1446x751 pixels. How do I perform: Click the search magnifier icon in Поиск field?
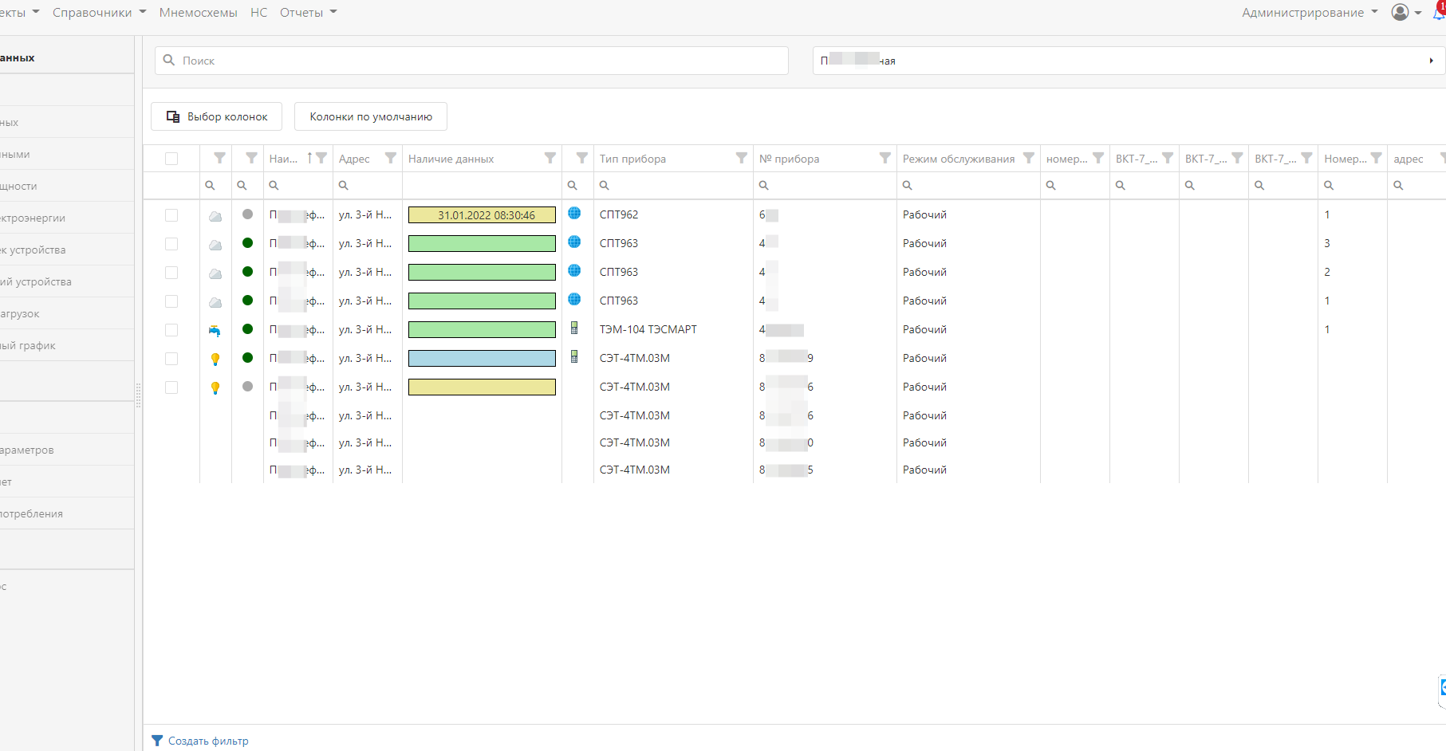168,60
